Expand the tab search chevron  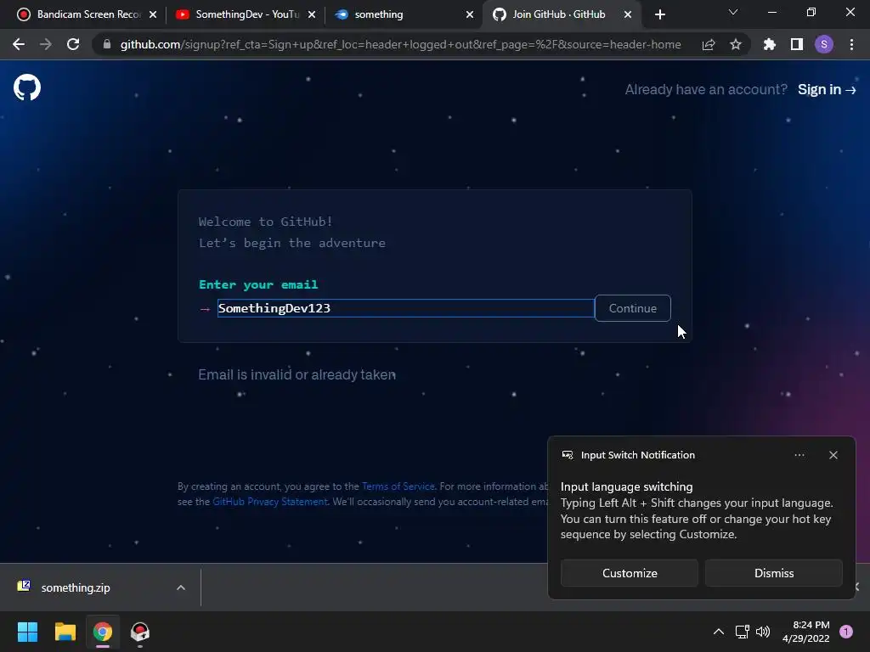733,12
